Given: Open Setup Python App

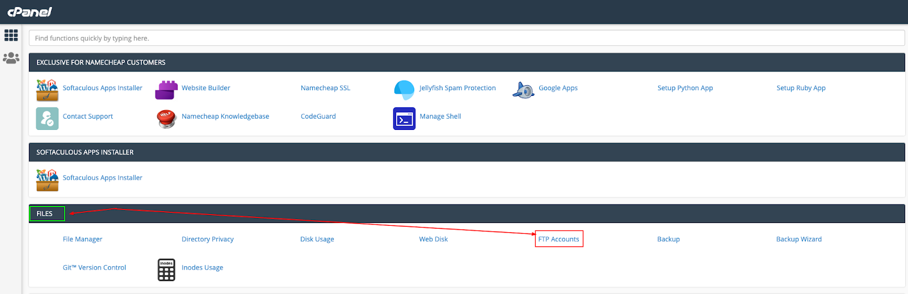Looking at the screenshot, I should click(685, 88).
